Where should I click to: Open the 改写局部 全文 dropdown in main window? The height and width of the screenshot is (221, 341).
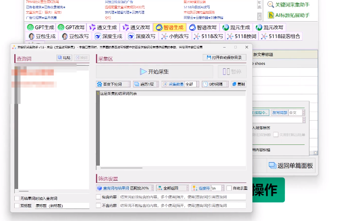pyautogui.click(x=288, y=113)
